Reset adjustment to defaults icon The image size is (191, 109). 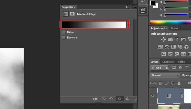click(x=111, y=99)
